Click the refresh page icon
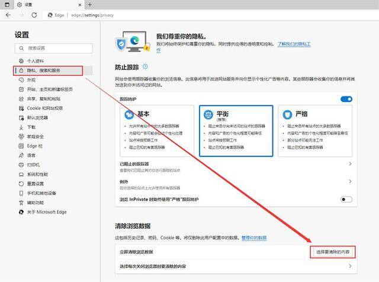Viewport: 379px width, 282px height. [x=34, y=15]
